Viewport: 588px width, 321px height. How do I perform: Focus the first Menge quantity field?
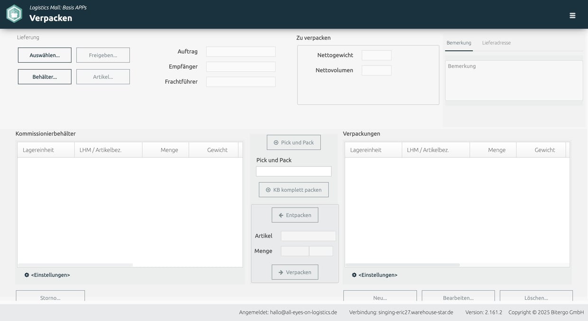295,251
